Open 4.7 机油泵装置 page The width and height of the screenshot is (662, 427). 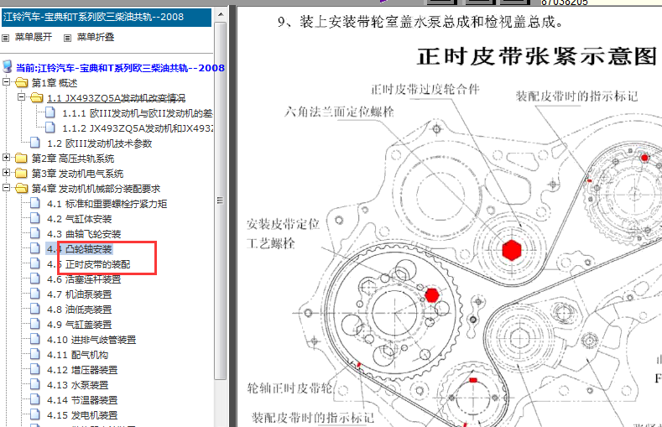pyautogui.click(x=80, y=294)
